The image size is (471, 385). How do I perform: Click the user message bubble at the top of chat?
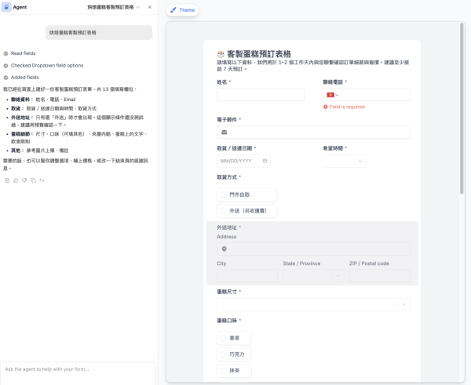[99, 32]
